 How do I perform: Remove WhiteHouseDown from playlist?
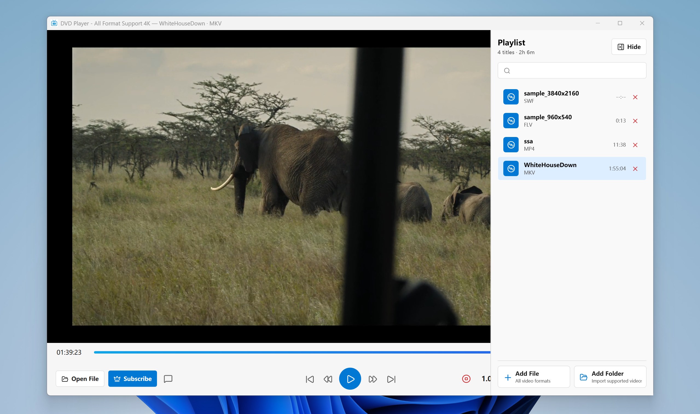[x=635, y=169]
